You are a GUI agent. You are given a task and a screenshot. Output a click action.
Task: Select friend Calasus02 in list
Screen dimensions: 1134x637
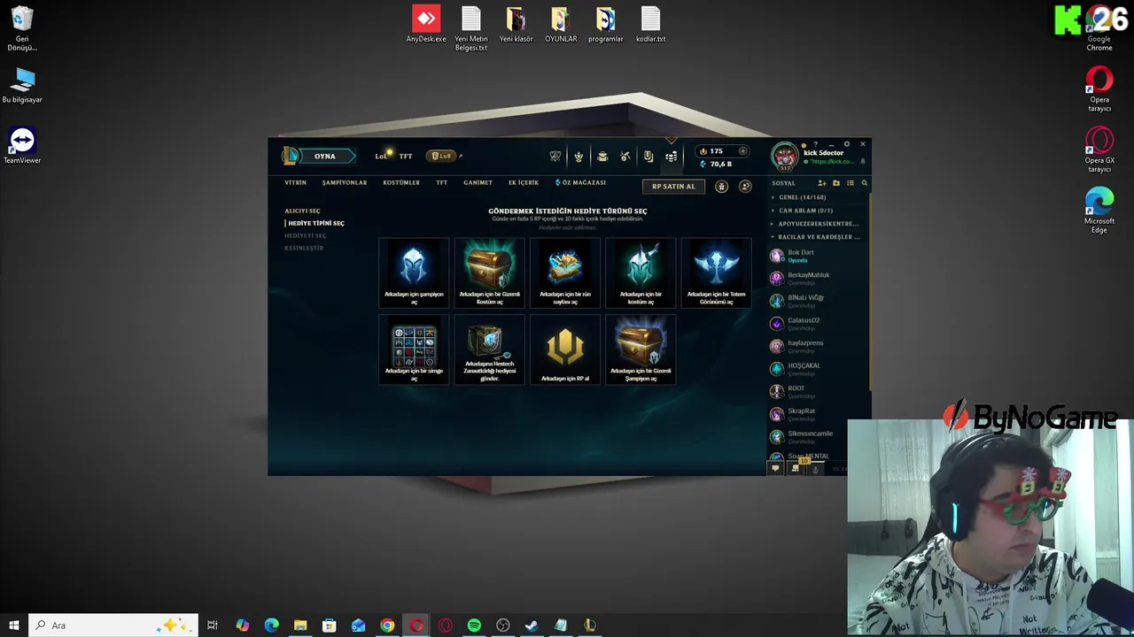[816, 324]
